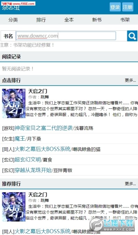138x235 pixels.
Task: Open the 穿越从龙珠开始 novel link
Action: 33,170
